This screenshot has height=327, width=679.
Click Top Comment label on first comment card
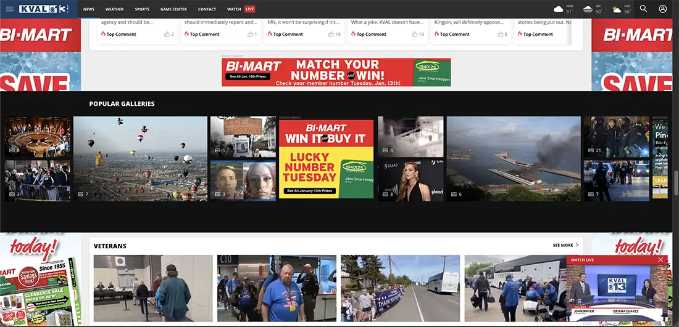(121, 34)
